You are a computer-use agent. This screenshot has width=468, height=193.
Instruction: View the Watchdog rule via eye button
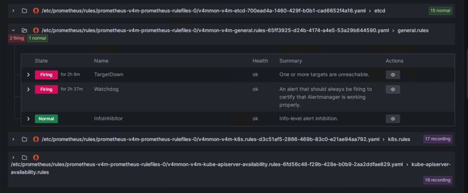coord(393,89)
